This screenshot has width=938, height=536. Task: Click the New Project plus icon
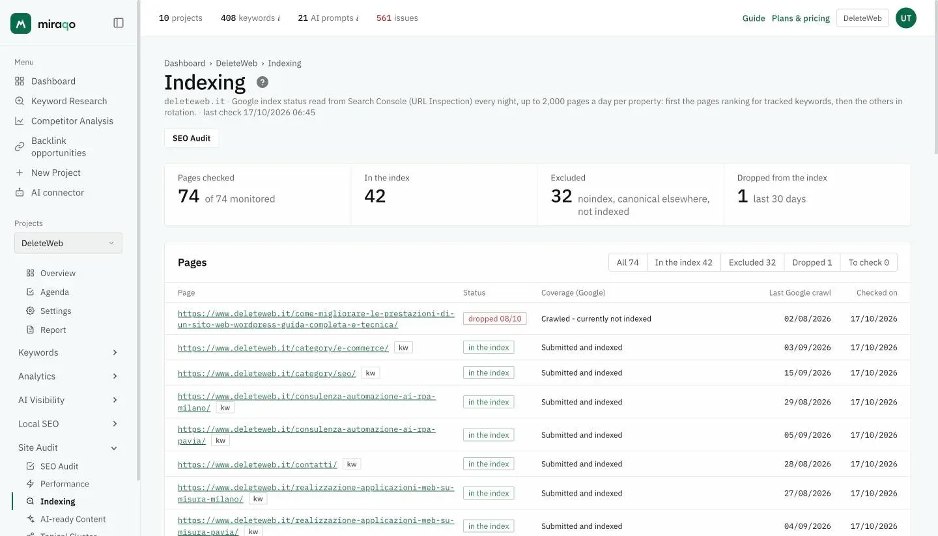[x=20, y=173]
